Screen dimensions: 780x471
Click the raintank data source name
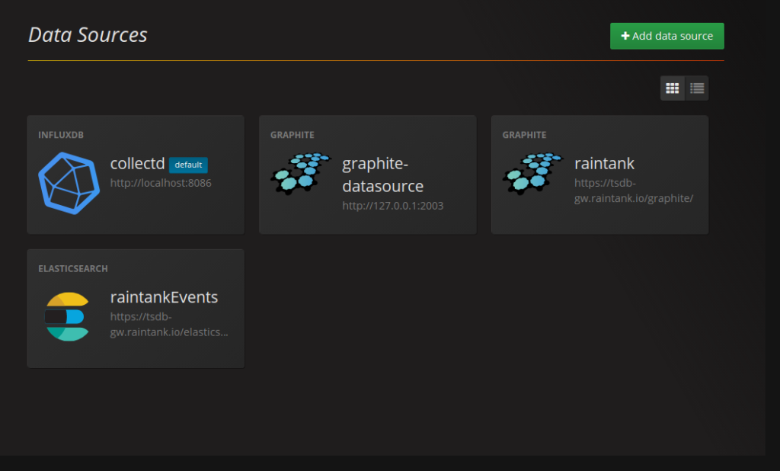point(604,163)
